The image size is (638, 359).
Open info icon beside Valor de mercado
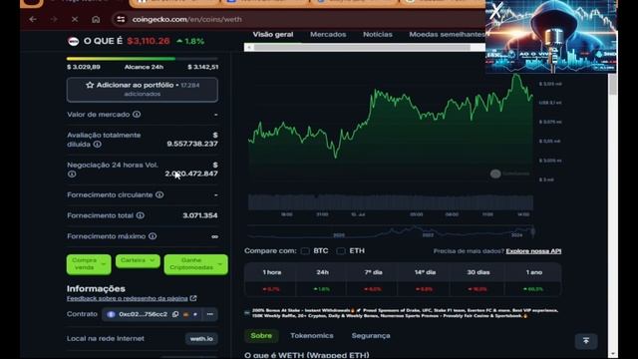(137, 115)
